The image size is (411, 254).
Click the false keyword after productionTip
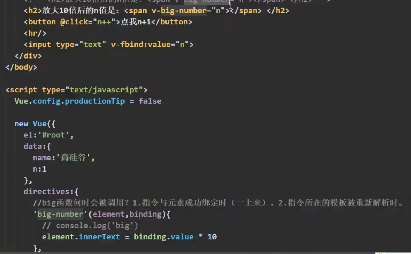150,101
